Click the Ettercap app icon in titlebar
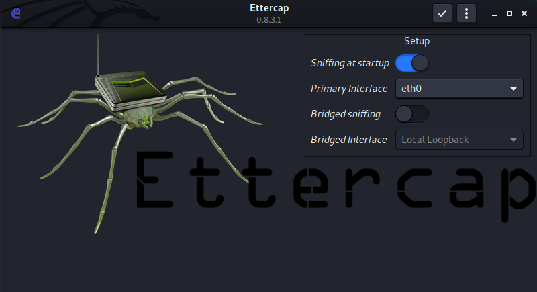The height and width of the screenshot is (292, 537). click(x=15, y=13)
